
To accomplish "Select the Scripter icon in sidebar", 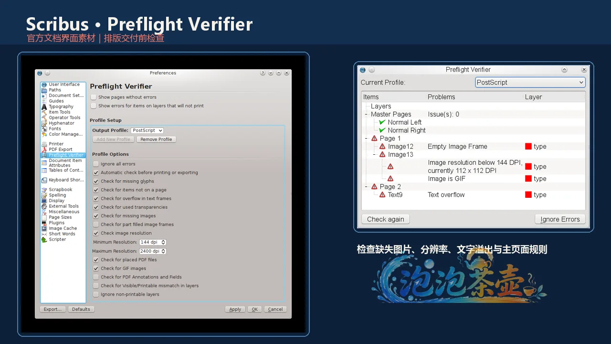I will tap(44, 239).
